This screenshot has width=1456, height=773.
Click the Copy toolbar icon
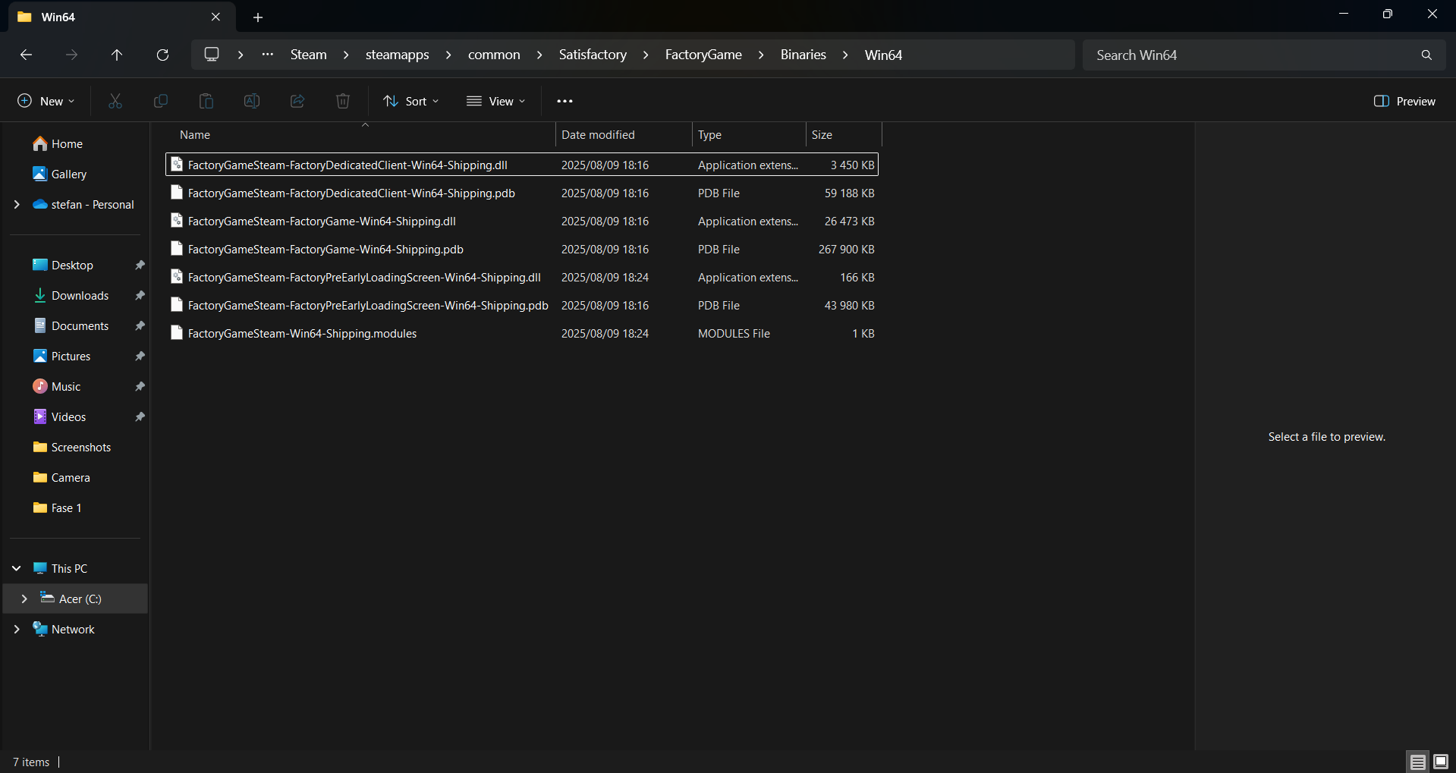pos(161,101)
